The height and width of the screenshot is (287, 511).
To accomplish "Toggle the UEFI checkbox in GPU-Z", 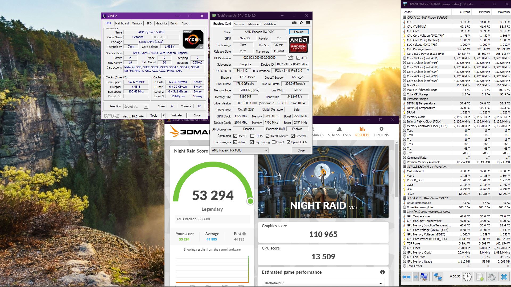I will click(x=298, y=58).
